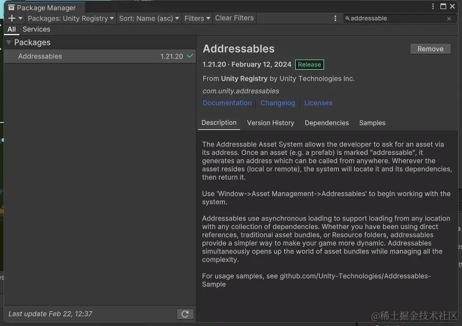Maximize the Package Manager window
The height and width of the screenshot is (326, 462).
443,6
